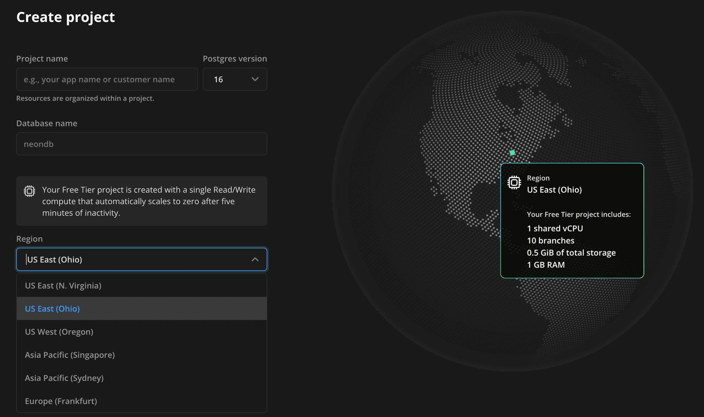
Task: Click the CPU icon in the region info card
Action: pyautogui.click(x=515, y=182)
